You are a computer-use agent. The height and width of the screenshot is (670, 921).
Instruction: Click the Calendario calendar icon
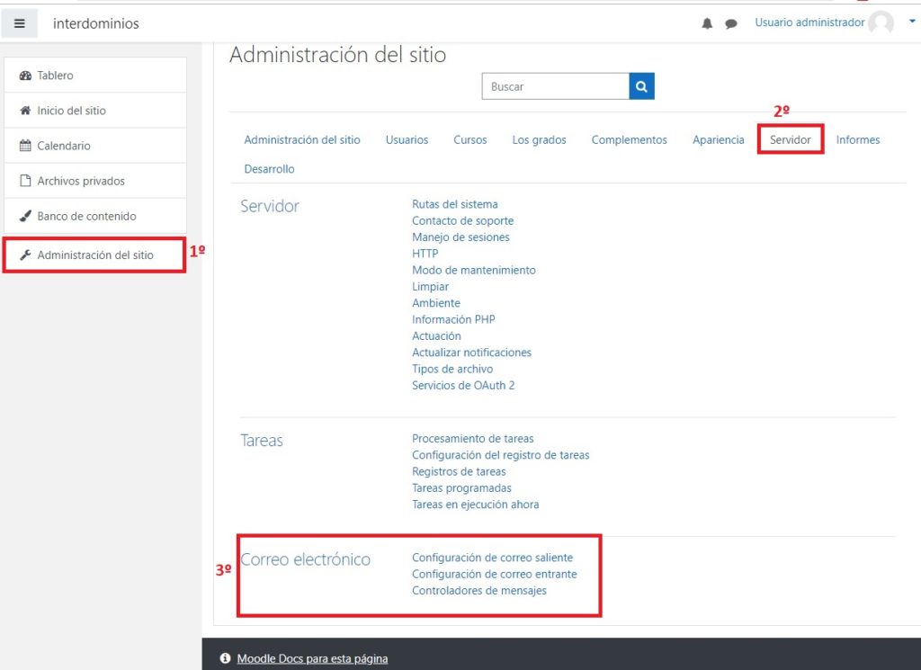point(25,146)
